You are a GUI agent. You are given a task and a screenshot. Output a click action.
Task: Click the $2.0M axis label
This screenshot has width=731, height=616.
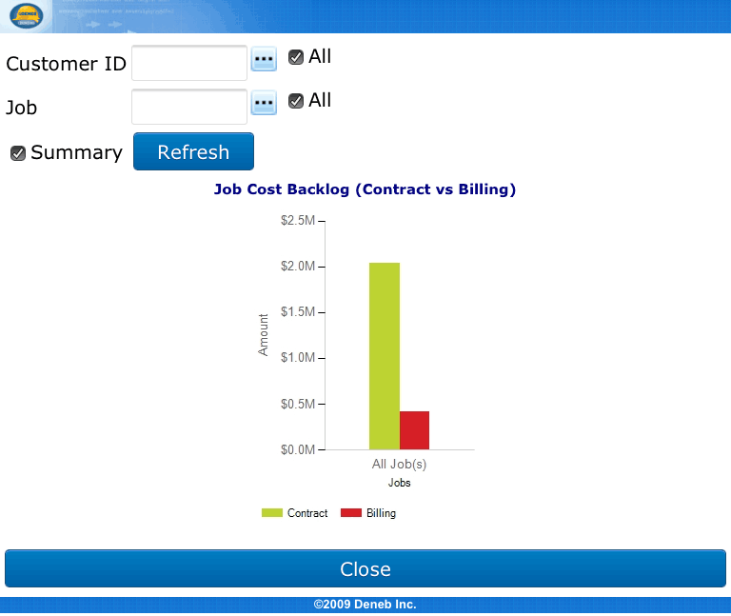pyautogui.click(x=298, y=267)
